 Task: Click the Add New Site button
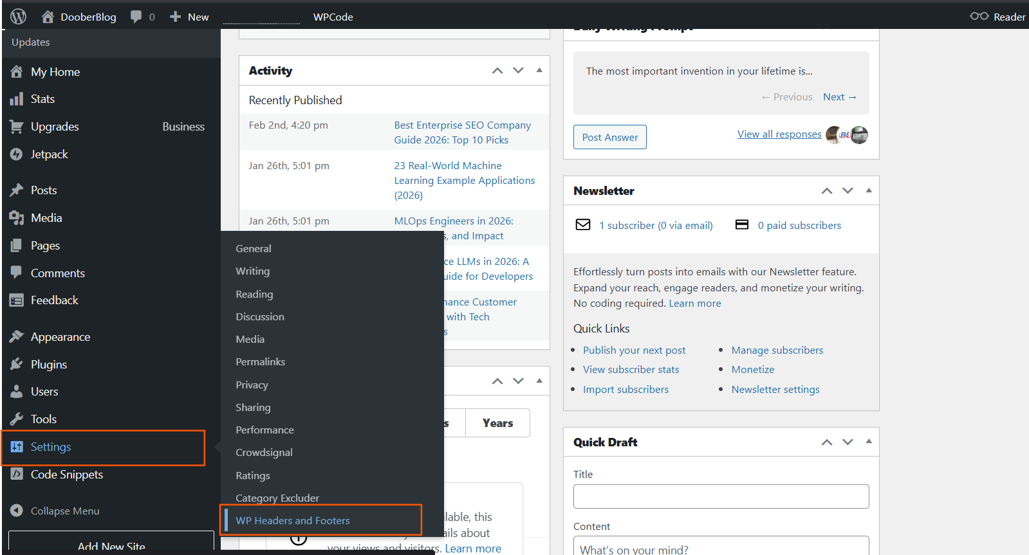(x=111, y=543)
